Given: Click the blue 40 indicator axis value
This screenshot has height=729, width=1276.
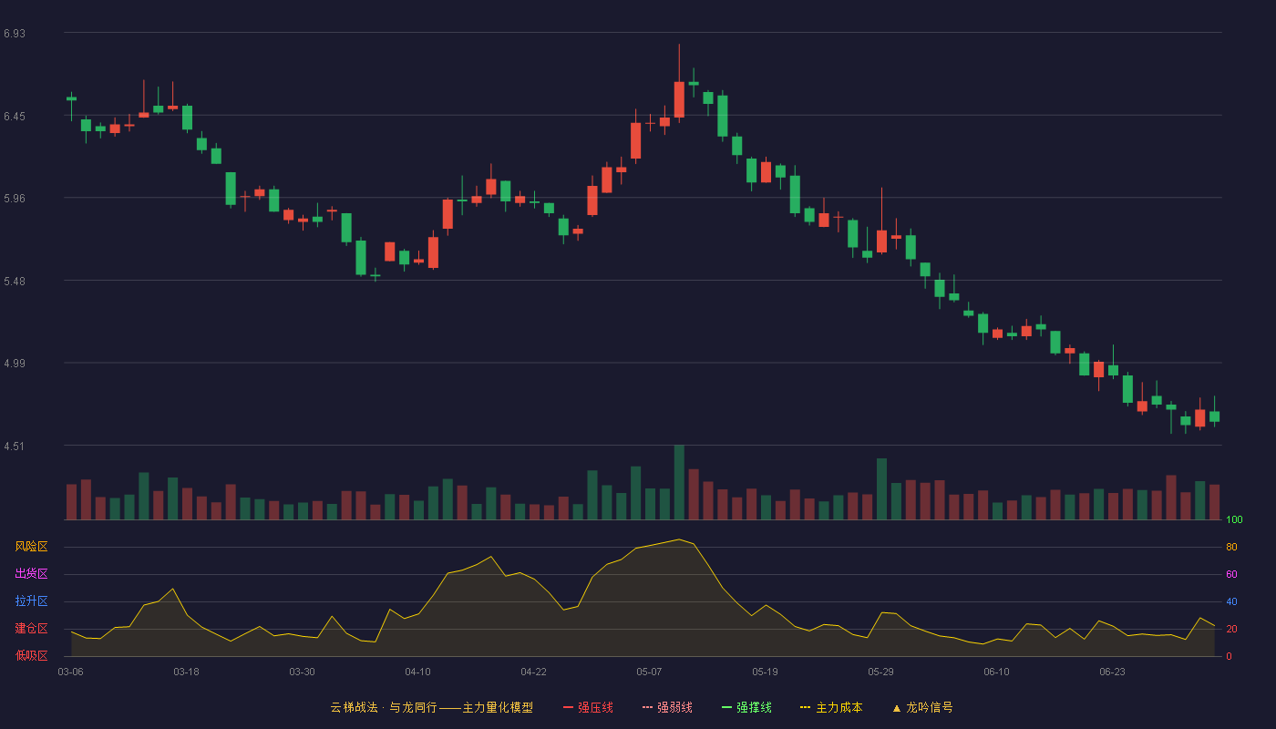Looking at the screenshot, I should coord(1231,602).
